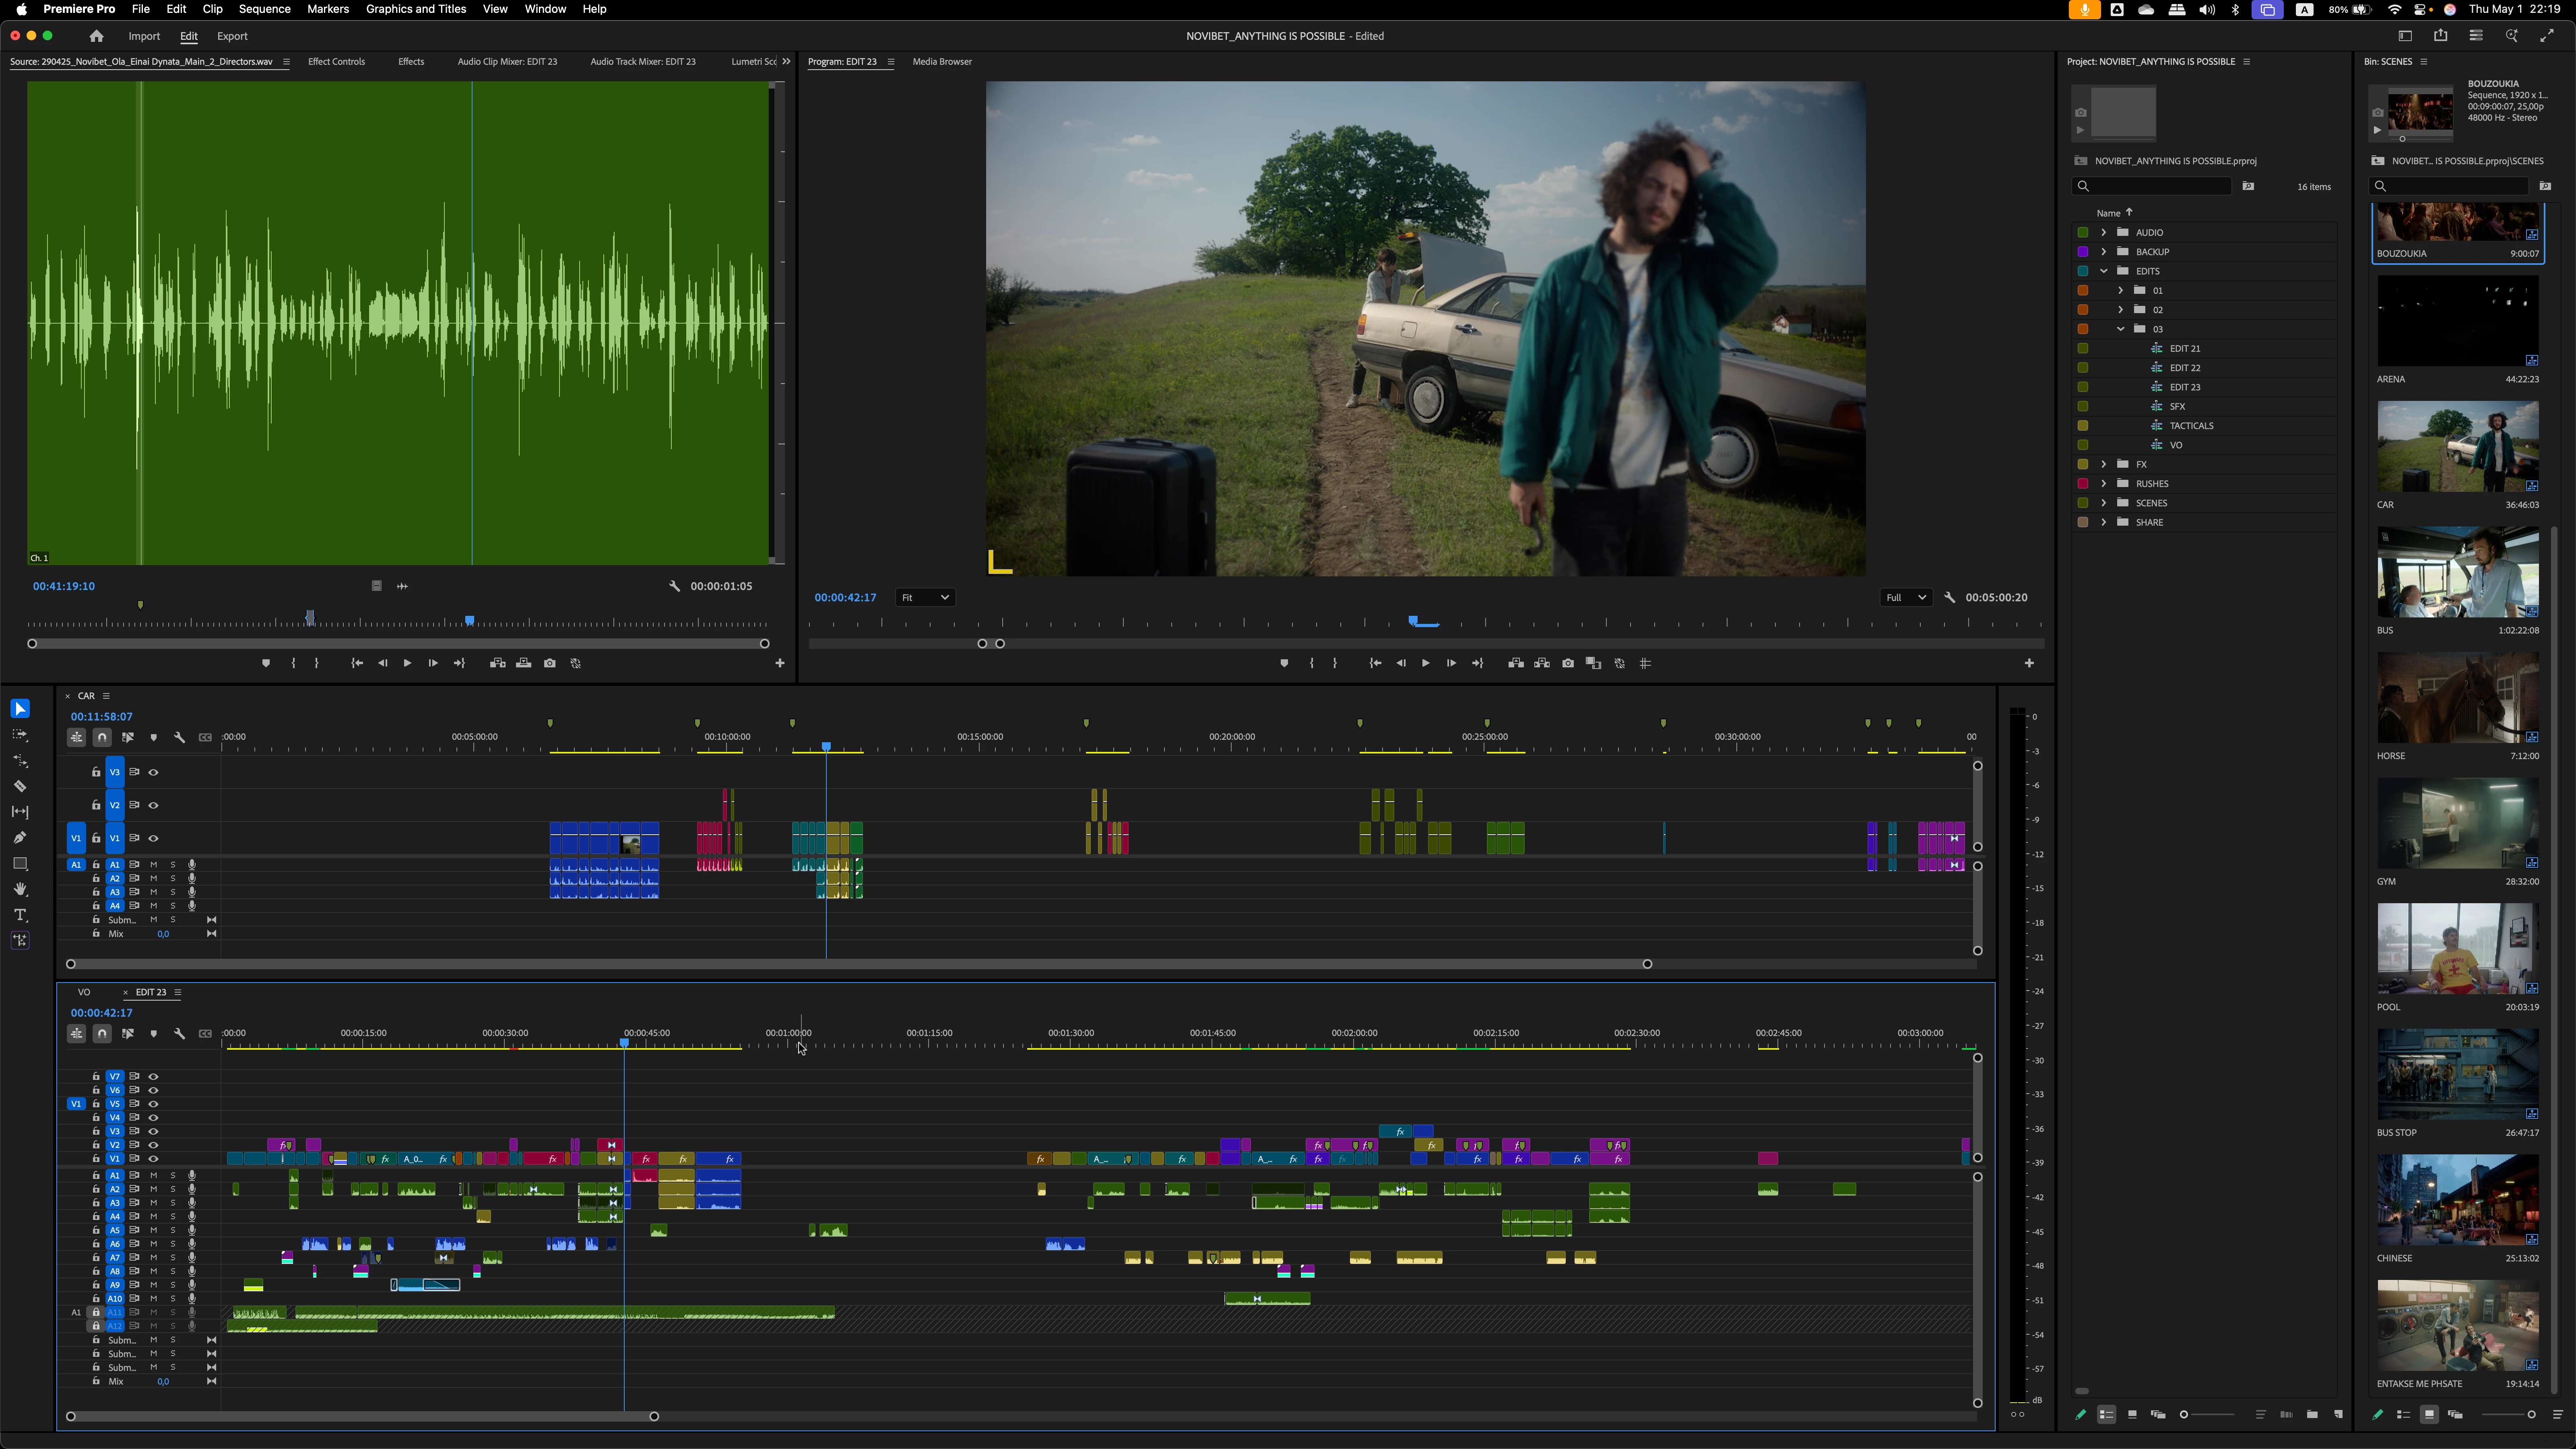Select the Razor tool in toolbar
Viewport: 2576px width, 1449px height.
(20, 786)
